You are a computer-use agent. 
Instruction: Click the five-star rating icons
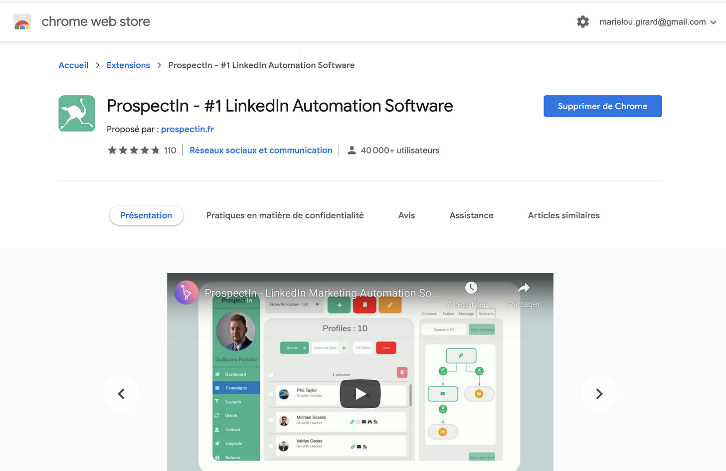coord(134,150)
